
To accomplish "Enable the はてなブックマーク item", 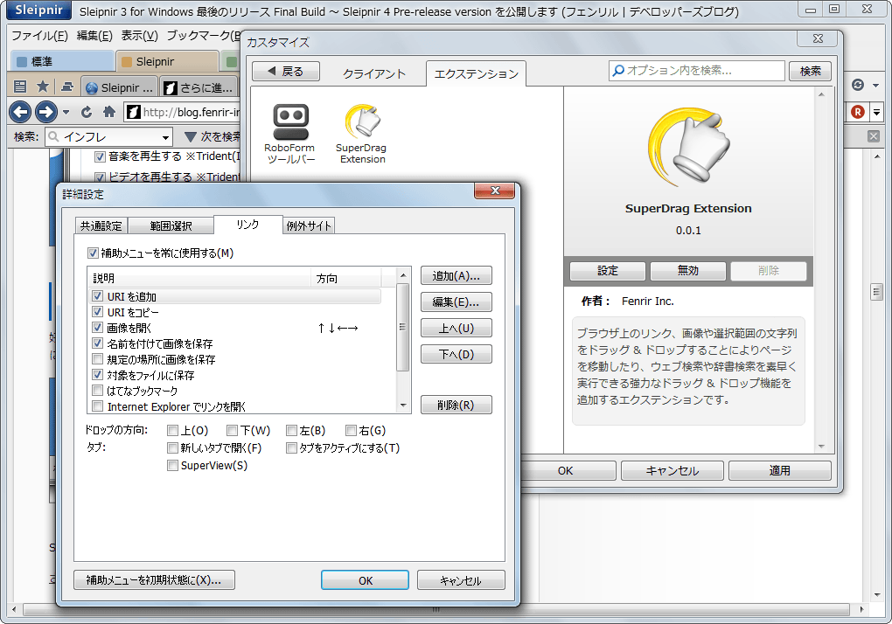I will coord(97,391).
